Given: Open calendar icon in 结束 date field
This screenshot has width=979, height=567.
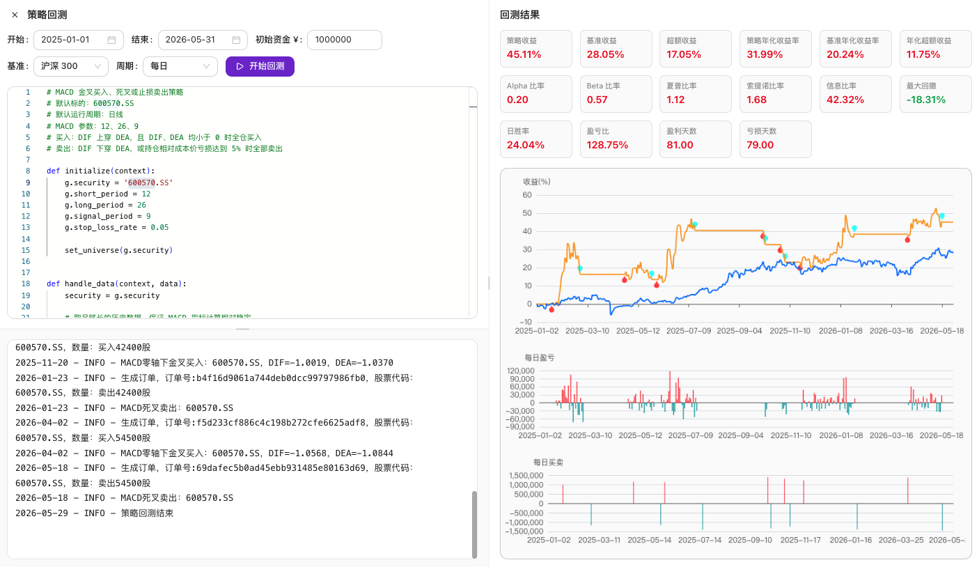Looking at the screenshot, I should point(236,40).
